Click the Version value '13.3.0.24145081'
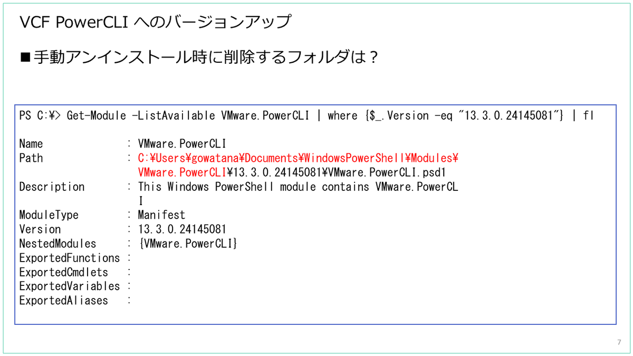The image size is (633, 356). click(x=182, y=229)
